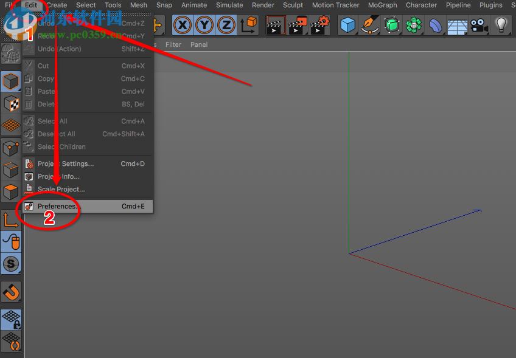This screenshot has height=358, width=516.
Task: Click the Camera object icon
Action: 479,25
